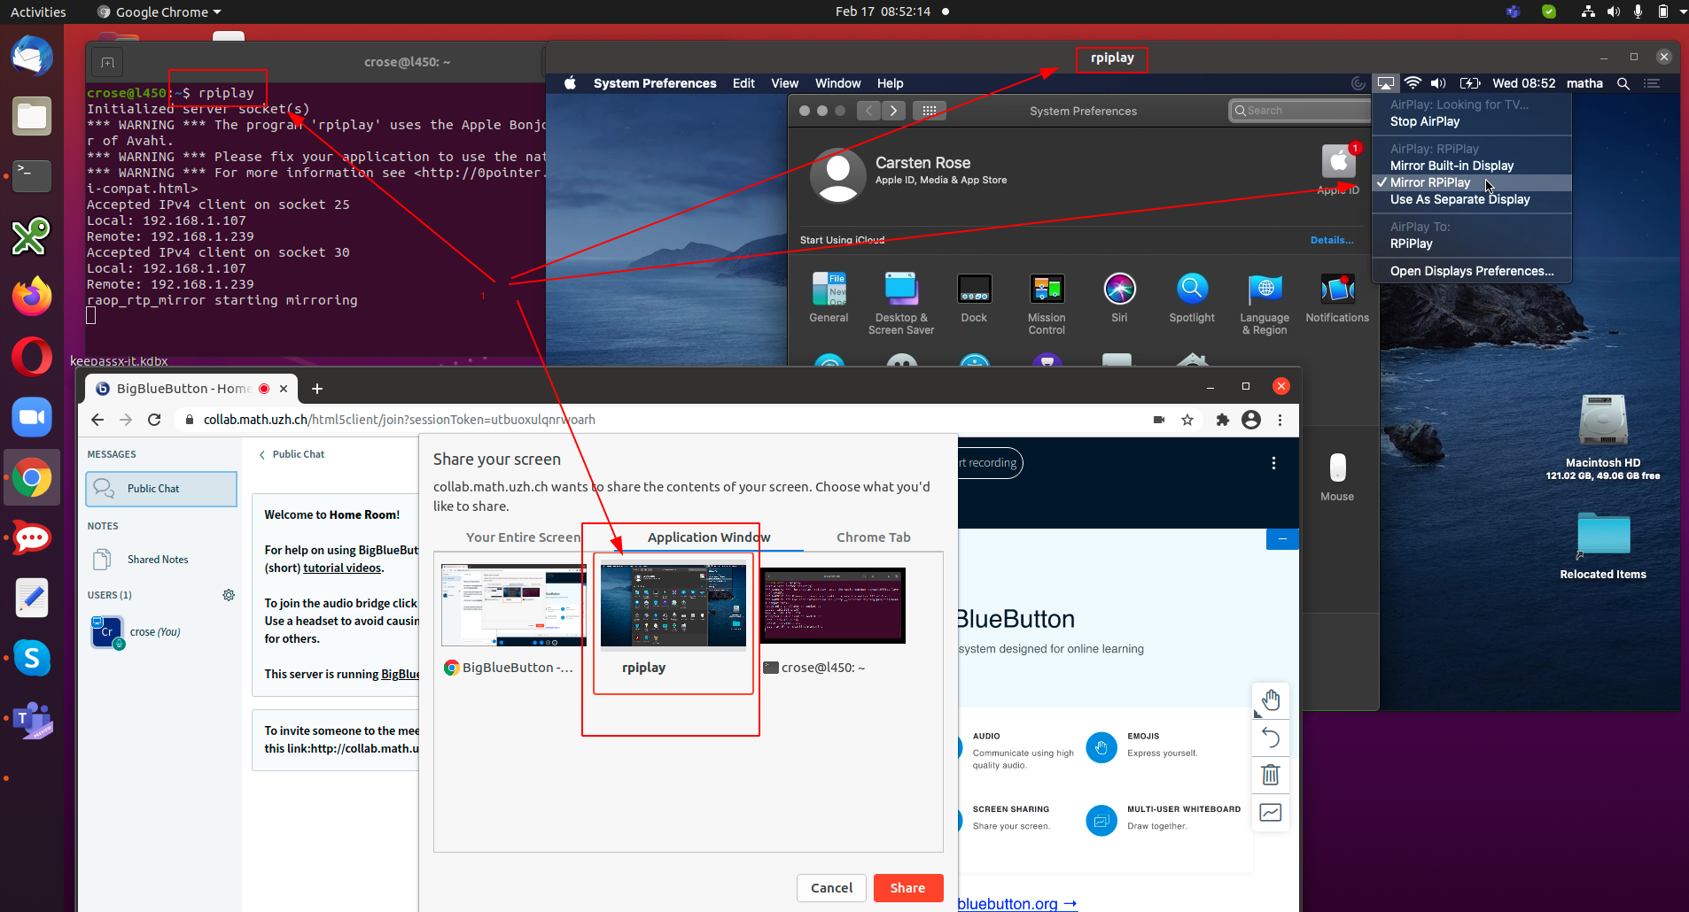
Task: Open the users settings gear icon
Action: (x=229, y=595)
